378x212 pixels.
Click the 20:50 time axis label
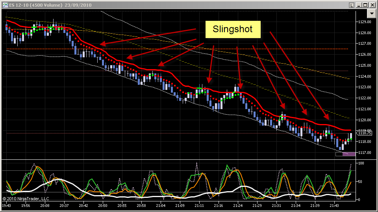pos(103,205)
